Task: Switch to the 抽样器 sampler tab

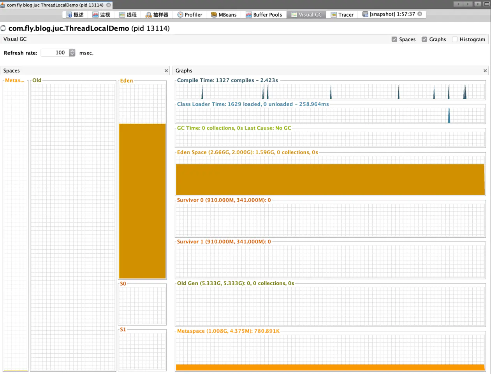Action: (x=157, y=15)
